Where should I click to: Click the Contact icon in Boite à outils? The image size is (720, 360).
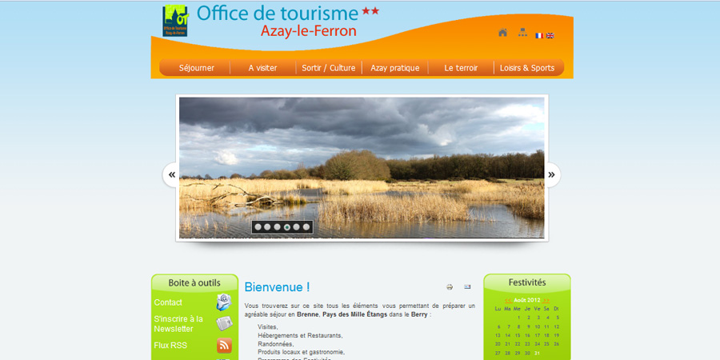click(x=224, y=302)
